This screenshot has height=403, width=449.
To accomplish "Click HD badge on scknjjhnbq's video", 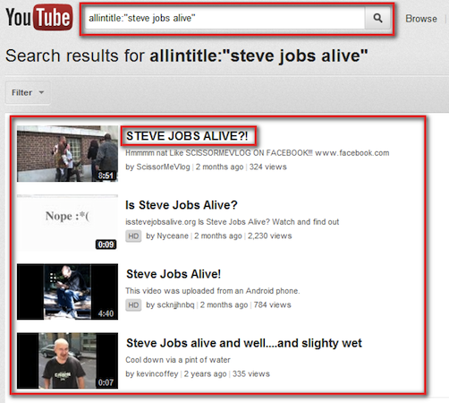I will pos(133,305).
